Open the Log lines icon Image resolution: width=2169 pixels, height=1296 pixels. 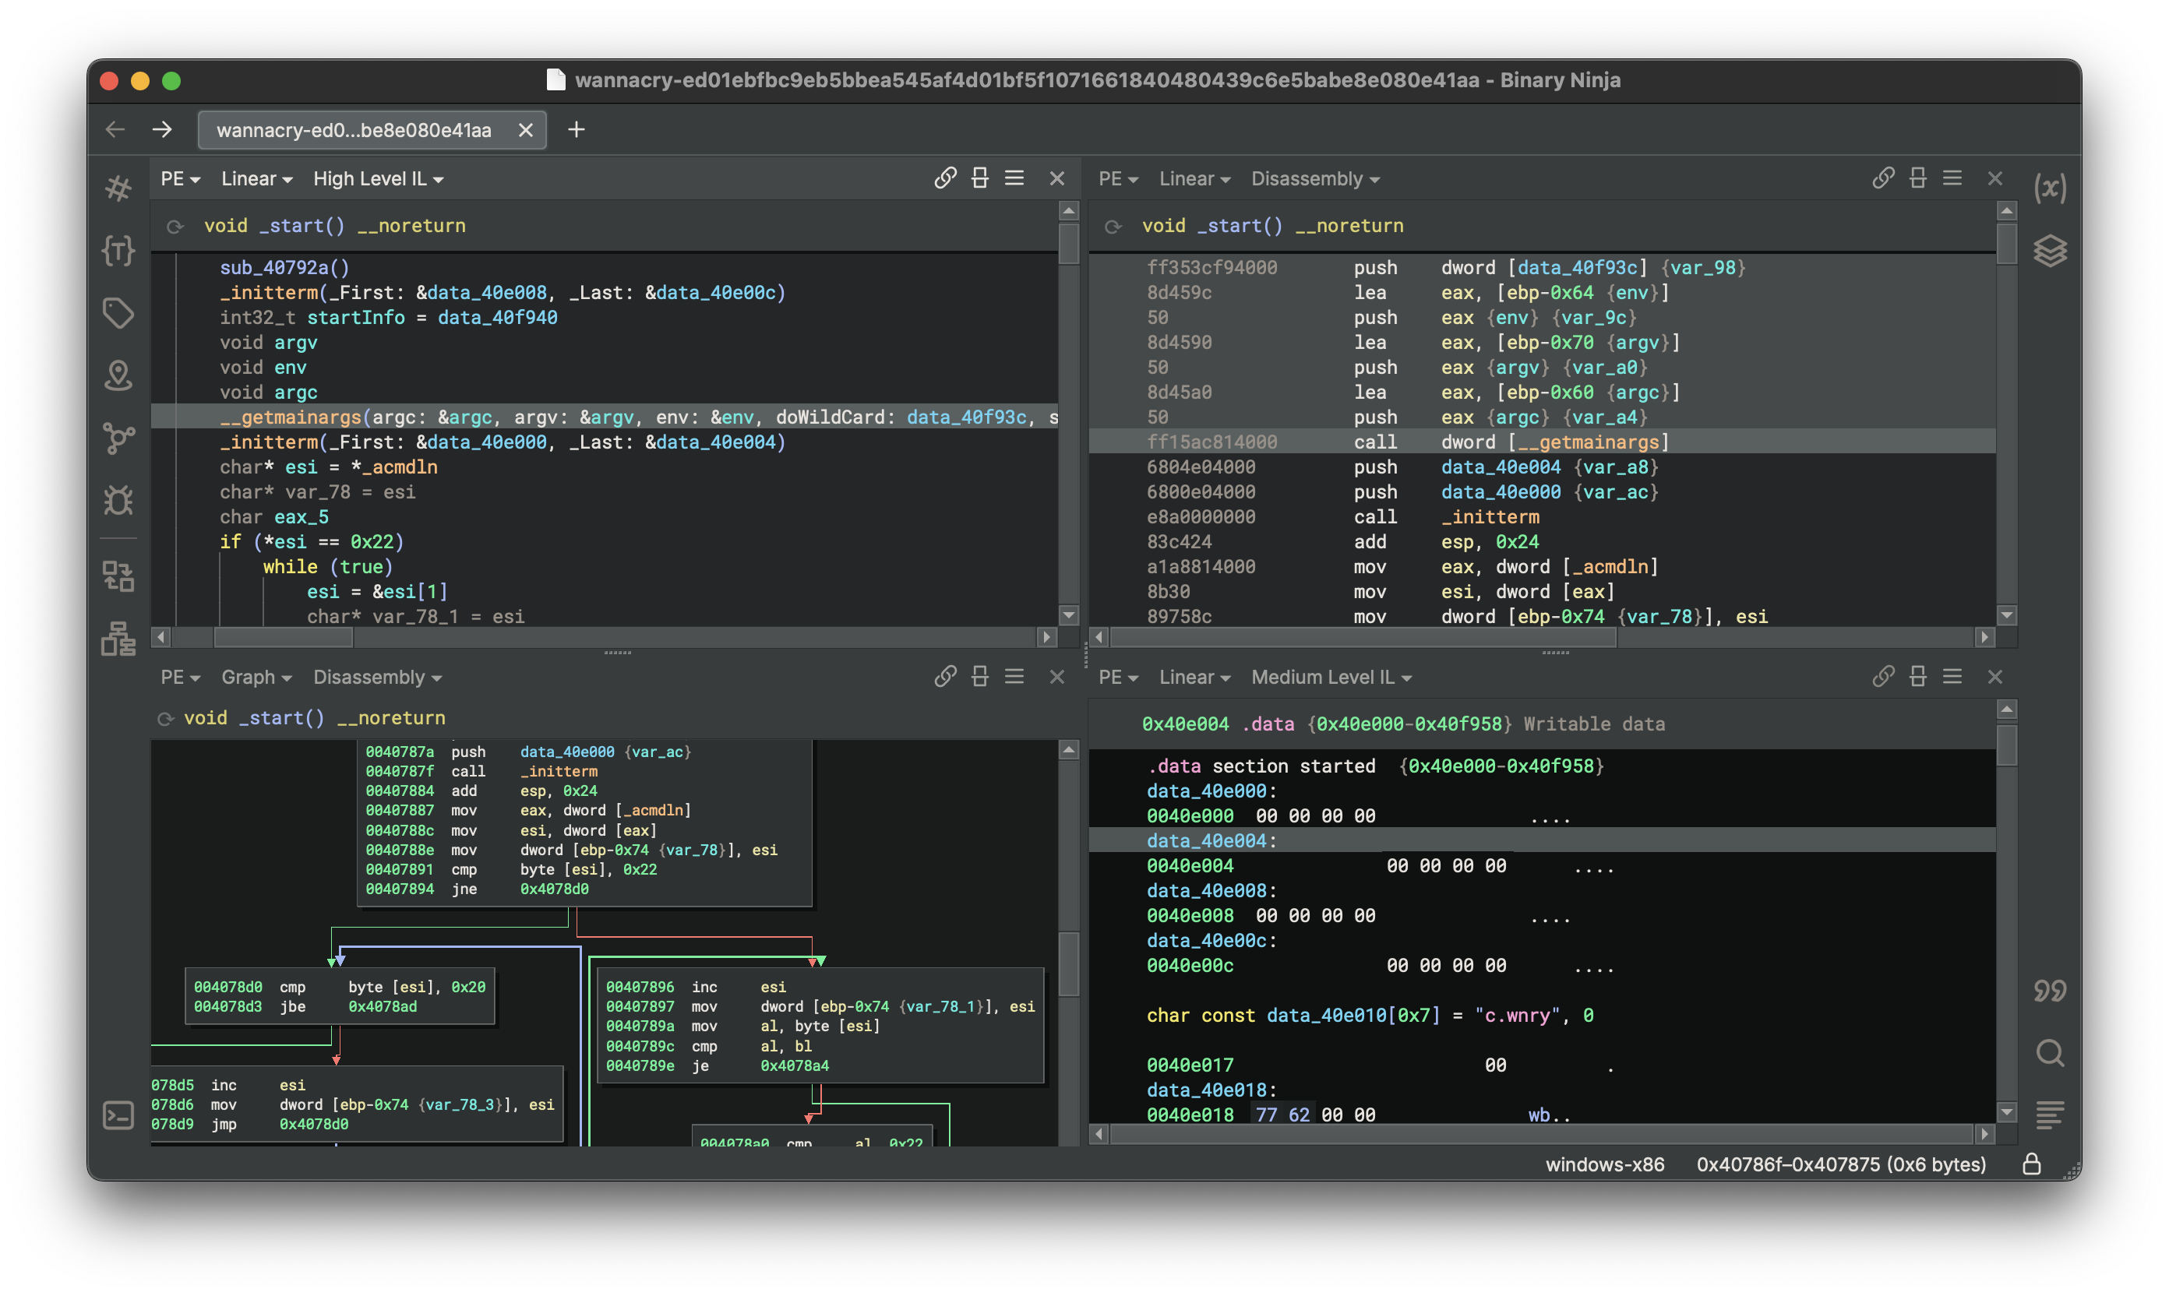(x=2049, y=1115)
